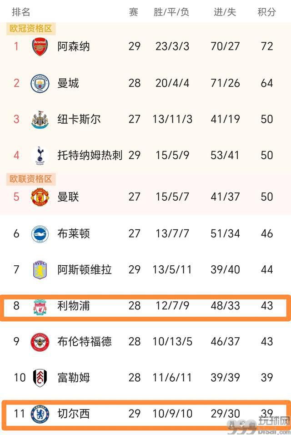
Task: Tap the Brentford bee badge
Action: pos(40,342)
